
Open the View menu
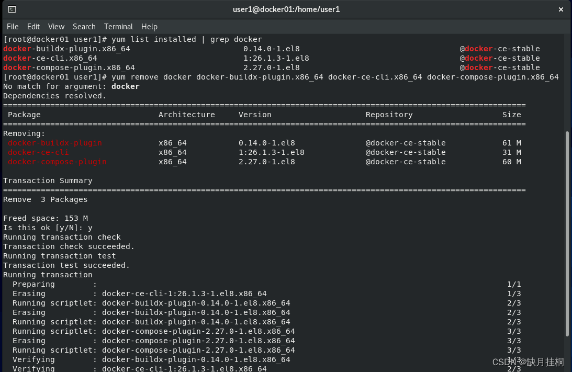click(56, 27)
